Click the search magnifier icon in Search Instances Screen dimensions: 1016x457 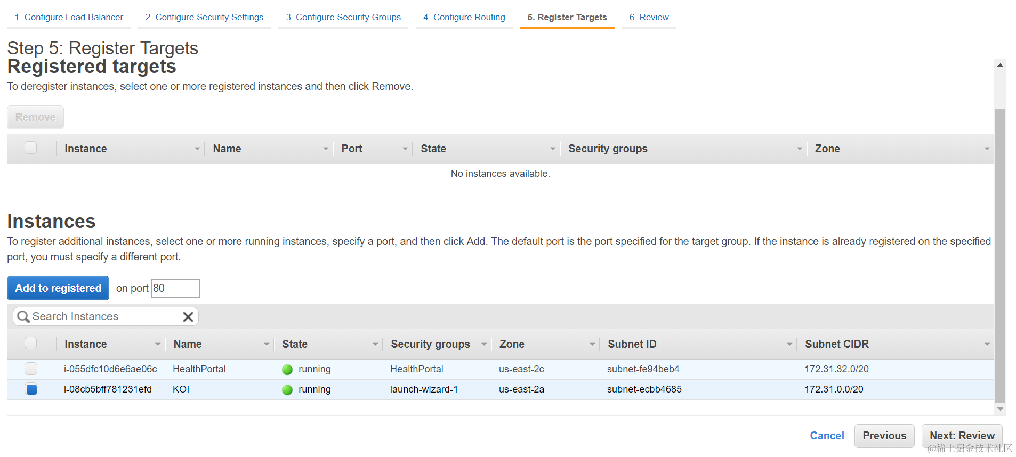23,317
